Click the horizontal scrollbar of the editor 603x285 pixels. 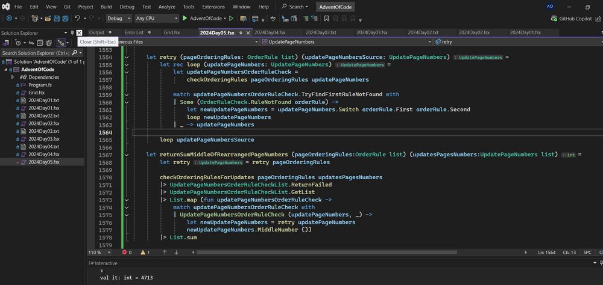pyautogui.click(x=327, y=253)
